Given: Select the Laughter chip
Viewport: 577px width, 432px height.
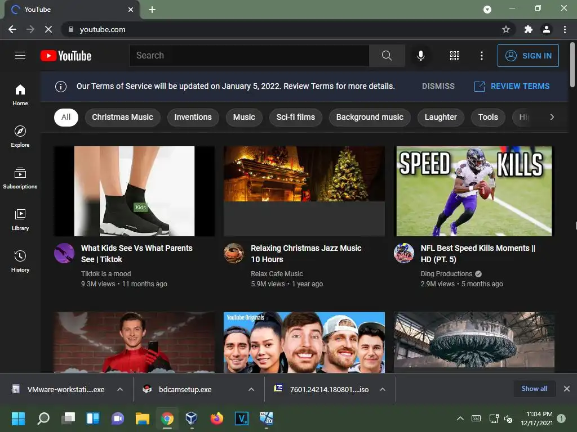Looking at the screenshot, I should coord(441,117).
